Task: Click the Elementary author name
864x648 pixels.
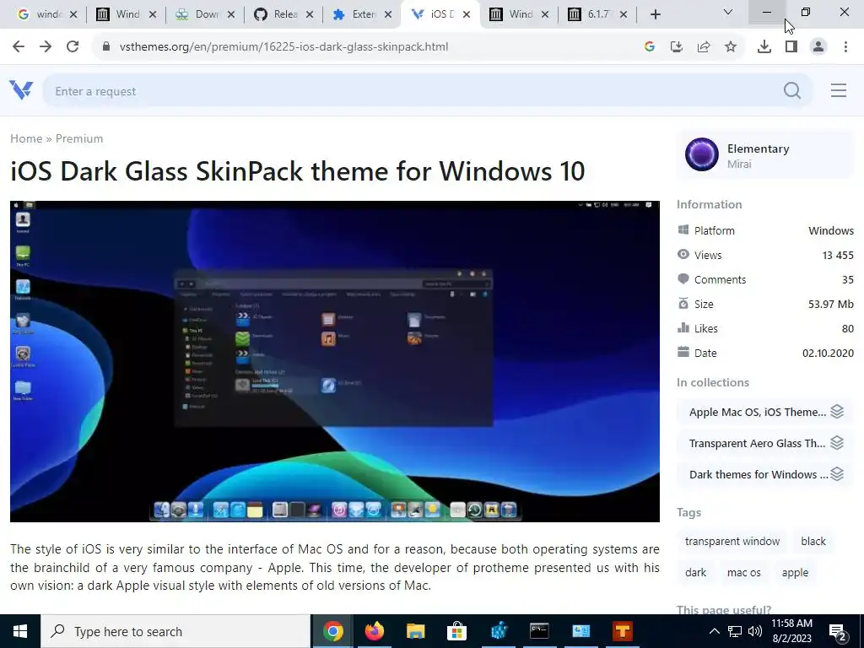Action: 758,148
